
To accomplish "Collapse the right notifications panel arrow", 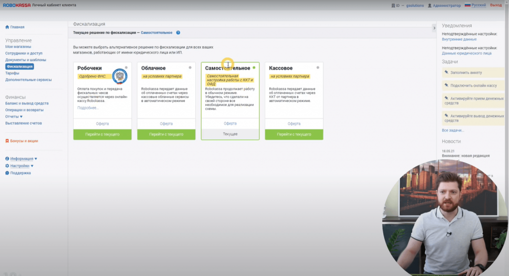I will [434, 28].
